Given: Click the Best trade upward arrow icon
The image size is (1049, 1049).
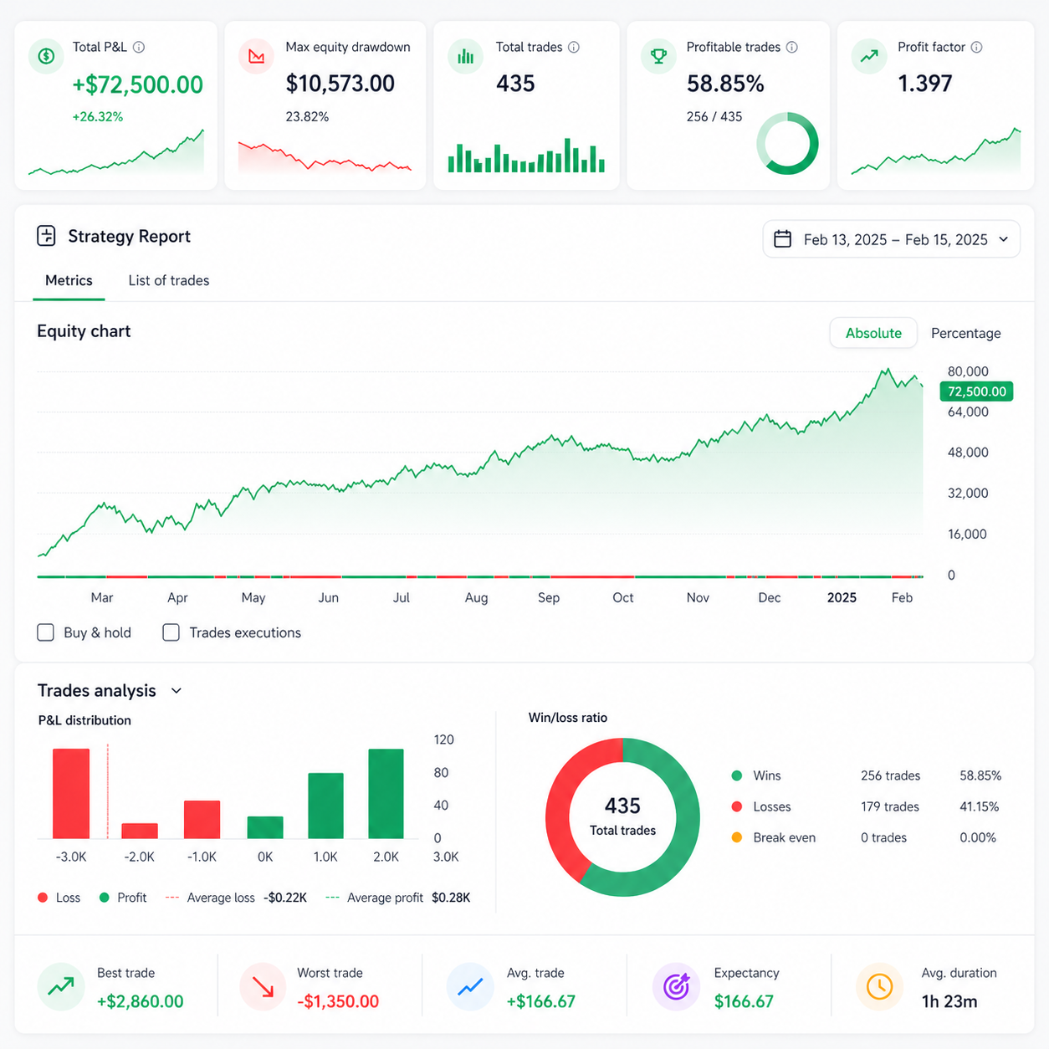Looking at the screenshot, I should point(61,987).
